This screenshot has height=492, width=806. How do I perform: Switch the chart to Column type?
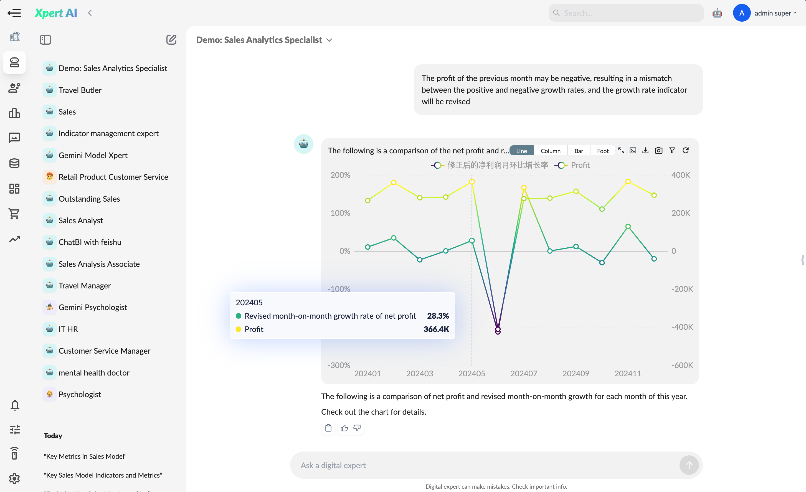(x=550, y=151)
